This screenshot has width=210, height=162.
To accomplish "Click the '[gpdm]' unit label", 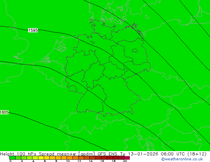I will pos(87,154).
